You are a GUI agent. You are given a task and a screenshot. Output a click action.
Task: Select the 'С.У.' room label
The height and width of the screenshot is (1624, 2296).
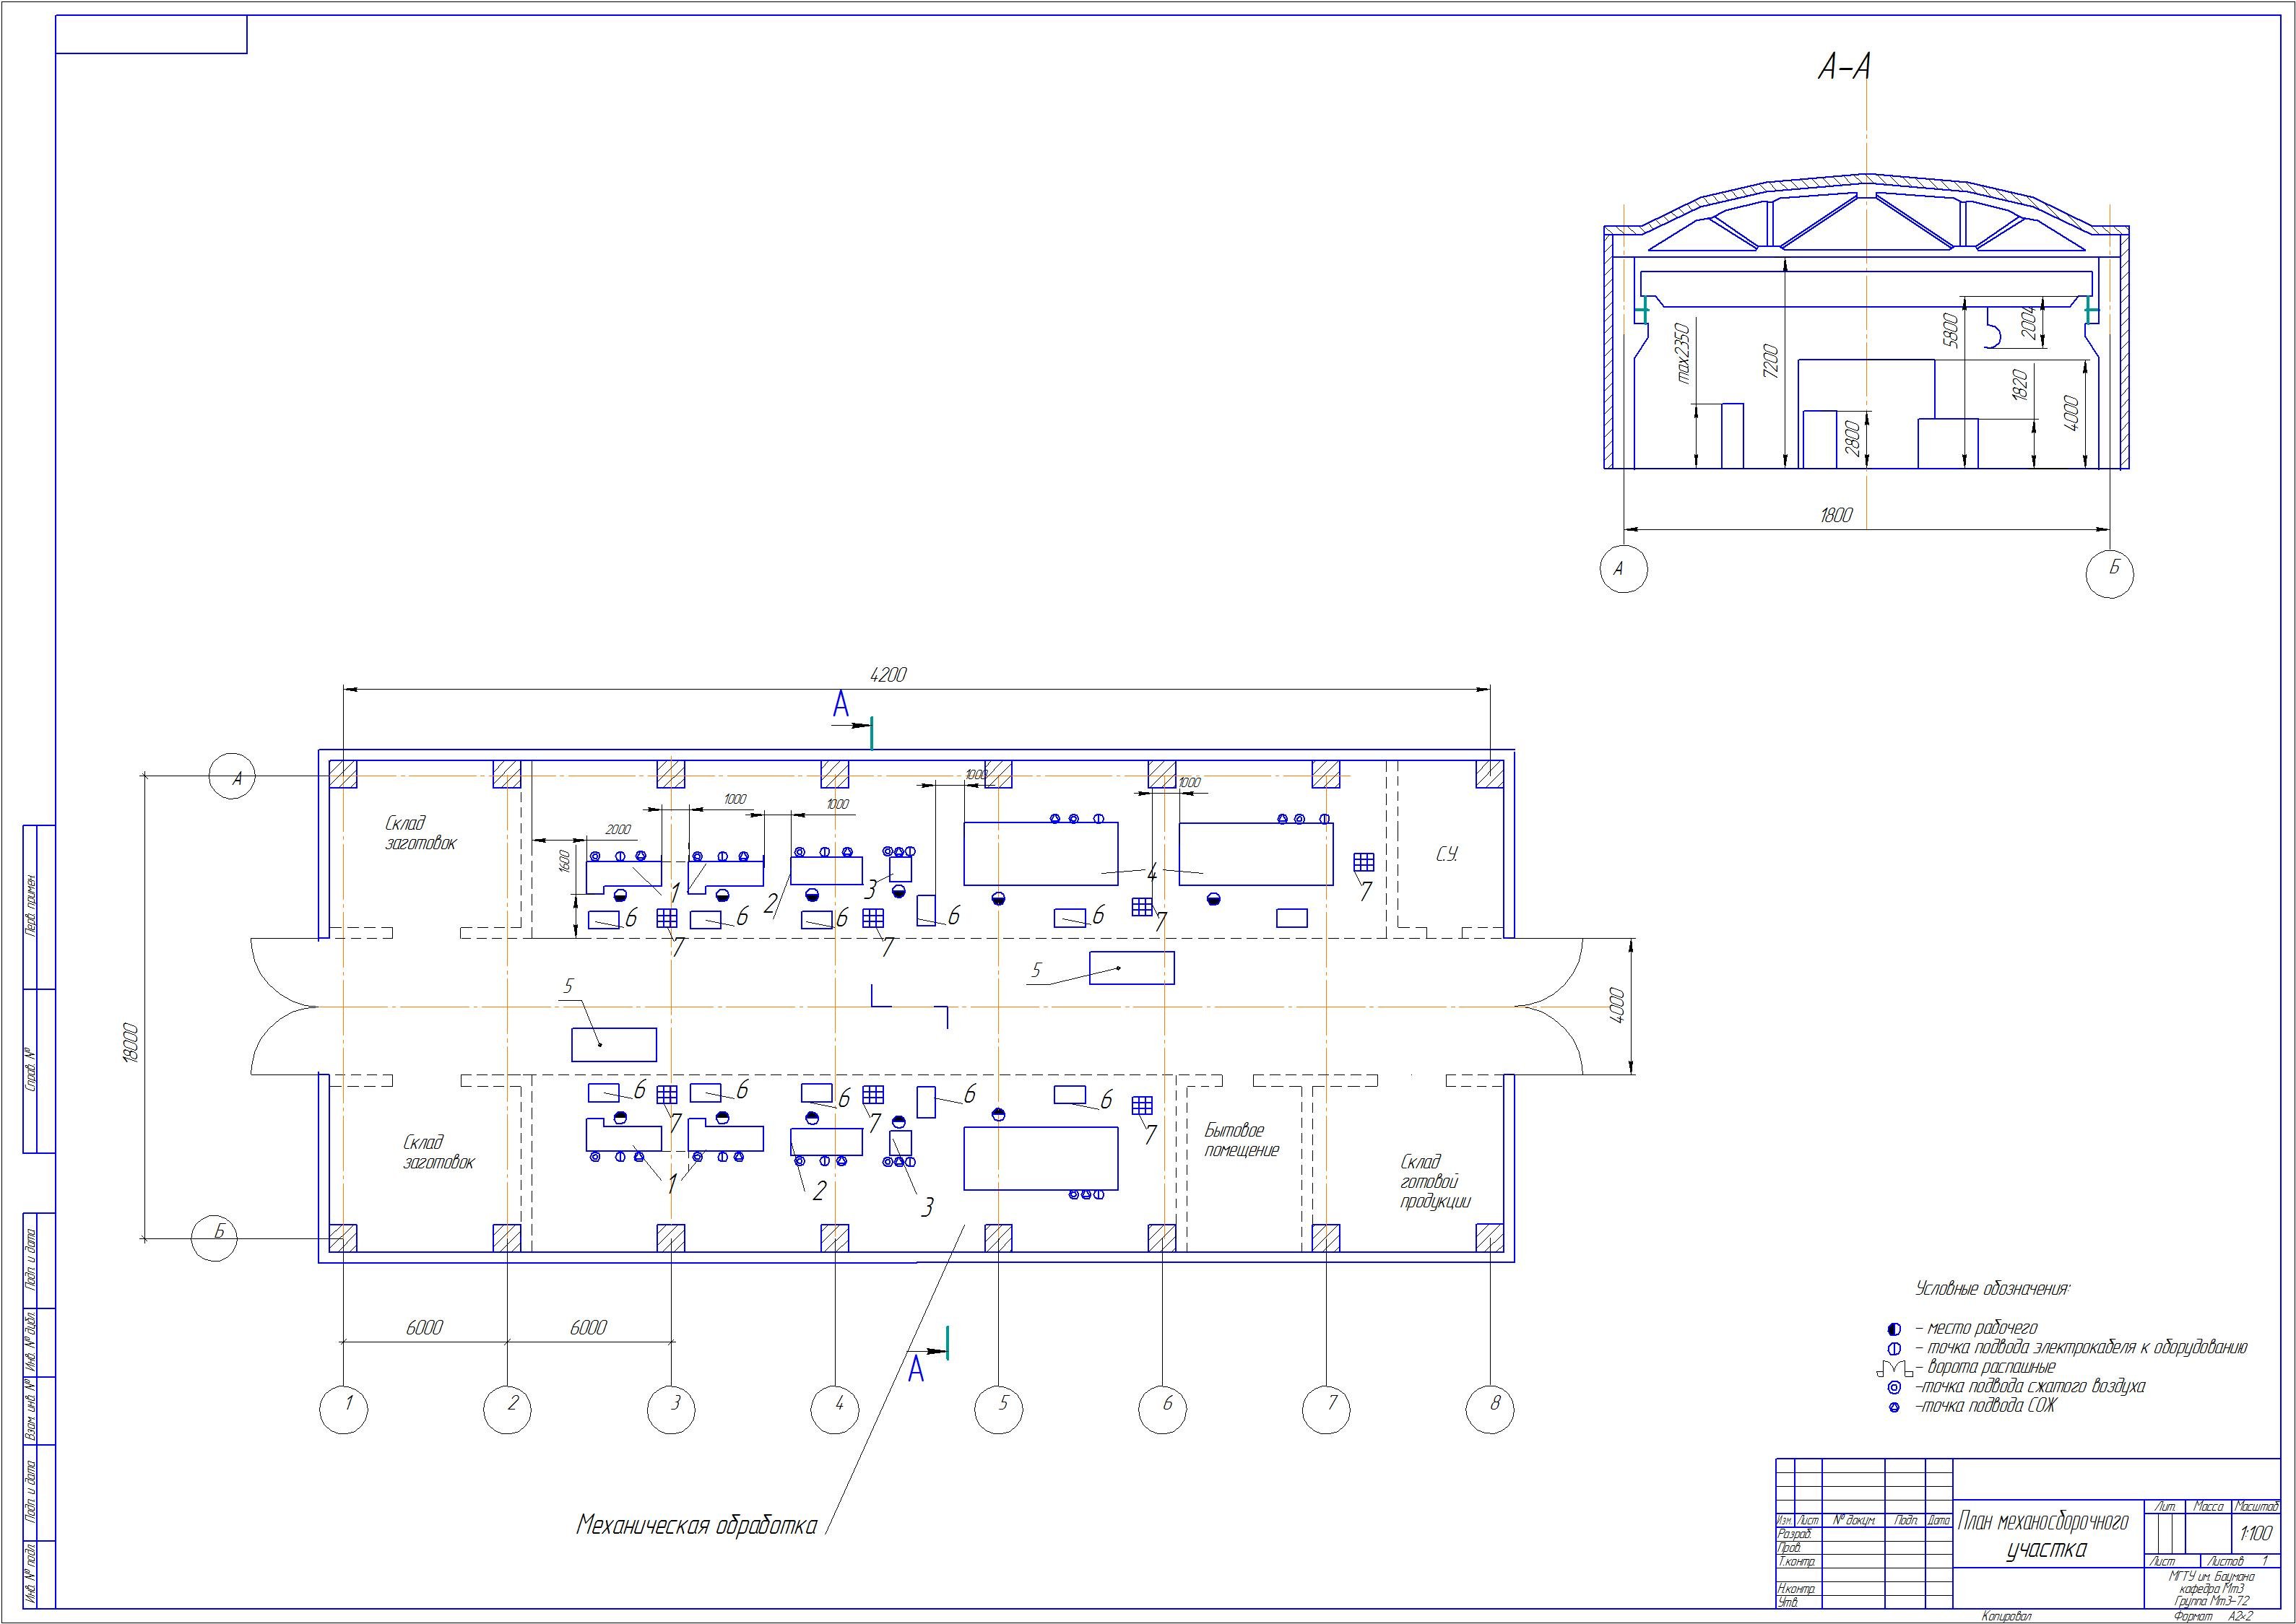click(x=1447, y=853)
